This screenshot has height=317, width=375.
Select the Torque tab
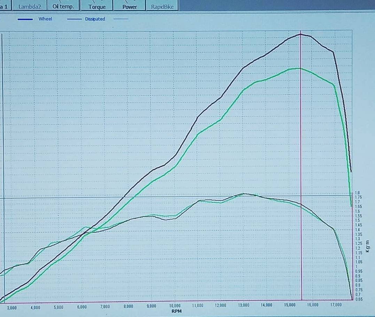(97, 7)
